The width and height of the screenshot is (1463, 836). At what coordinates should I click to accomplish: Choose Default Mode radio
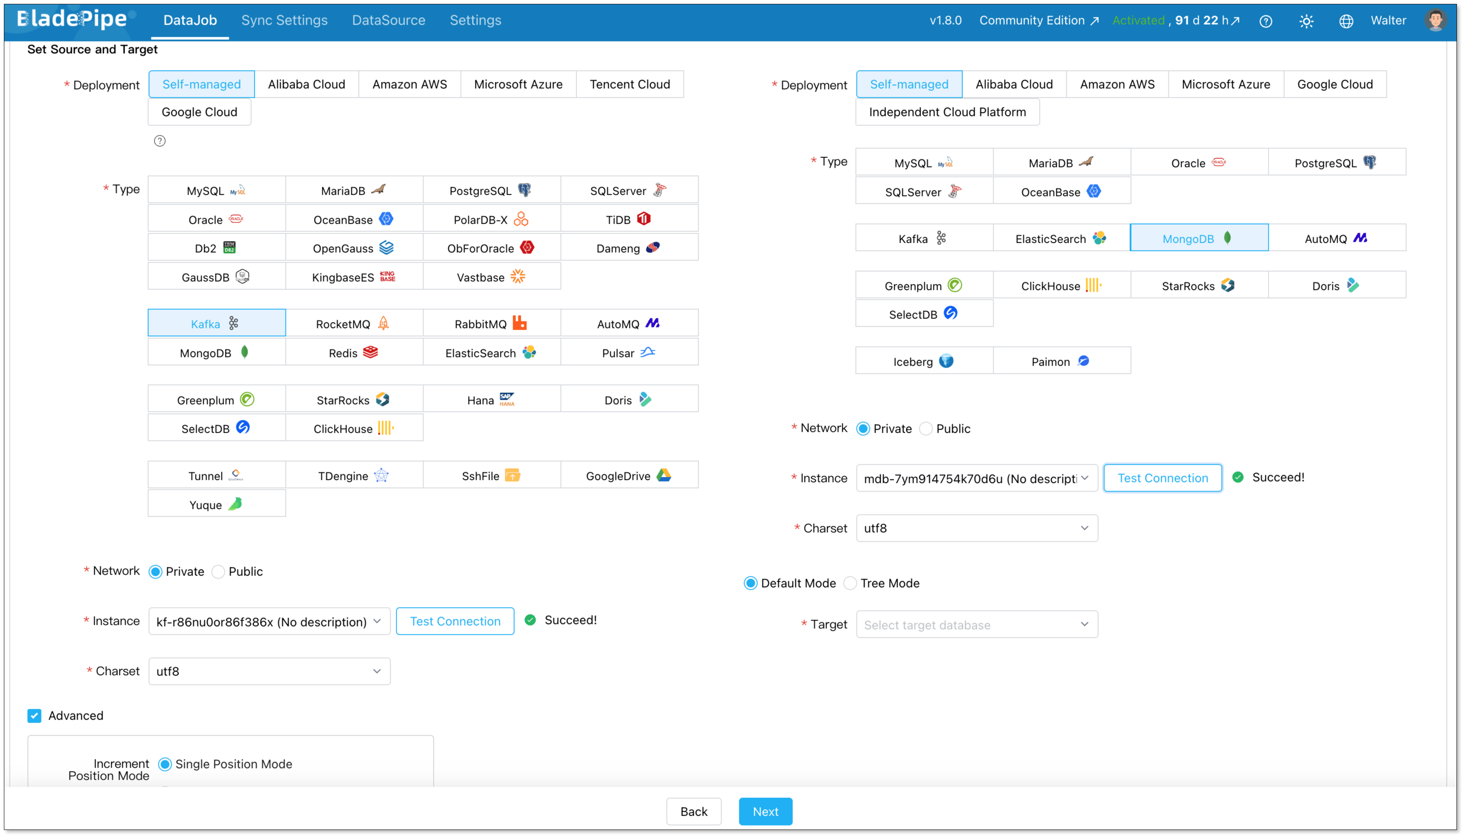750,583
